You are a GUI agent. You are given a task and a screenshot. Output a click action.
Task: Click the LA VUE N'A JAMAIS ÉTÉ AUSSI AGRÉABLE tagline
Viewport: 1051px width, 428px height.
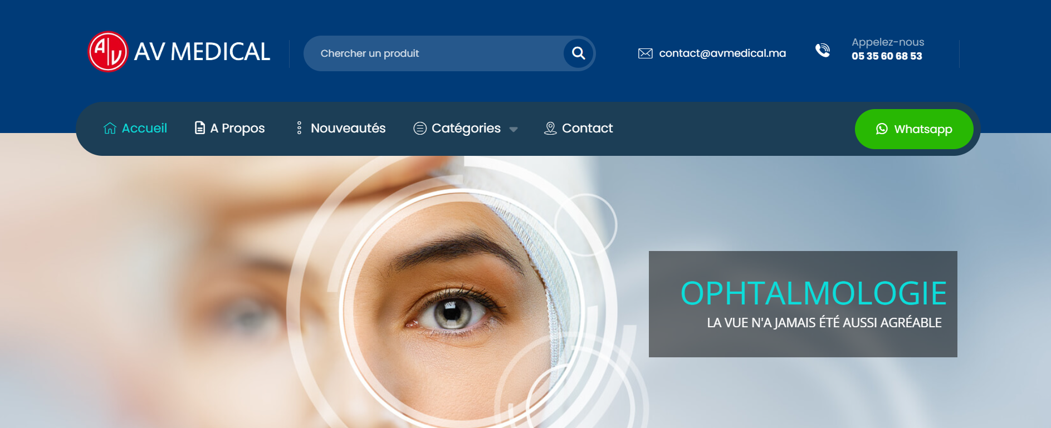(x=824, y=323)
